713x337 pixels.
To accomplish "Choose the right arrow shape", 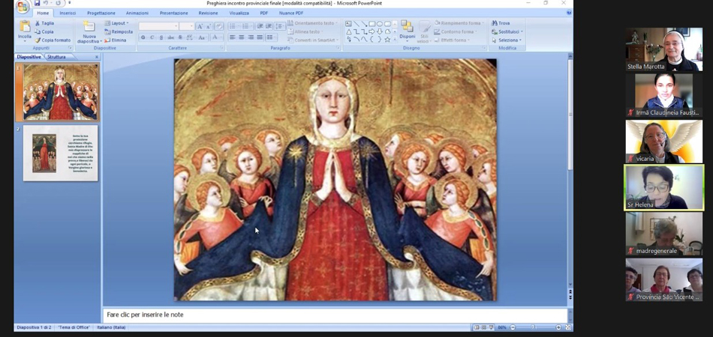I will coord(372,31).
